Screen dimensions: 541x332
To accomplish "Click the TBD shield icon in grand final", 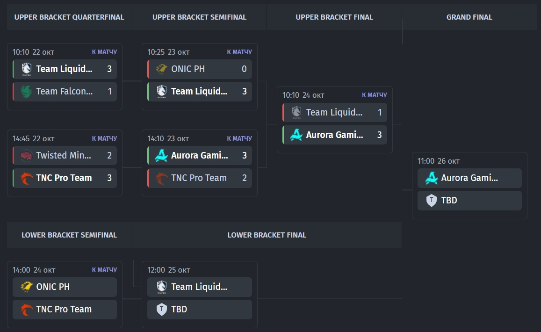I will coord(432,200).
